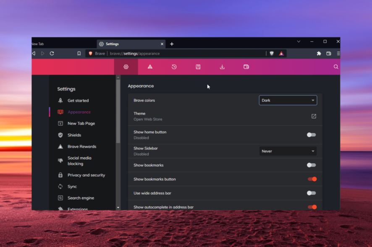Select the Settings browser tab
The width and height of the screenshot is (372, 247).
(x=131, y=44)
